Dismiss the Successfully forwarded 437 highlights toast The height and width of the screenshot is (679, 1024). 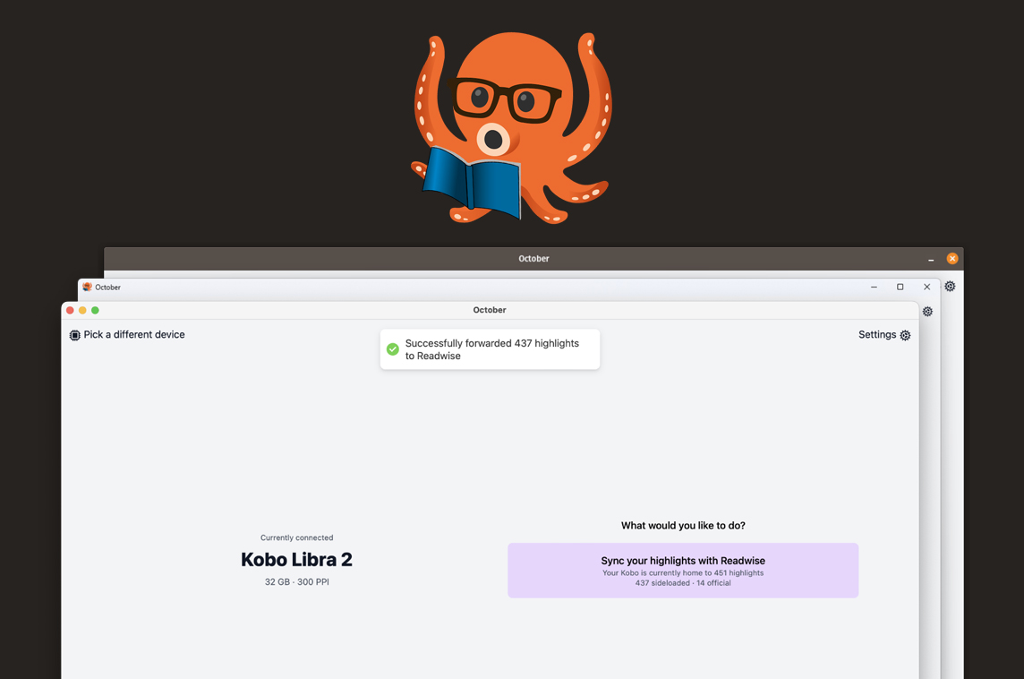click(x=490, y=349)
